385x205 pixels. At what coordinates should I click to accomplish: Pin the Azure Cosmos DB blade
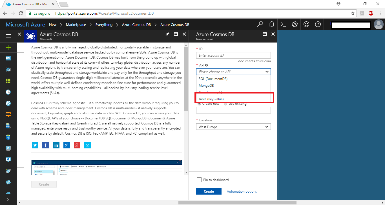pos(167,34)
